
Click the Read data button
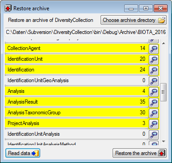click(23, 153)
